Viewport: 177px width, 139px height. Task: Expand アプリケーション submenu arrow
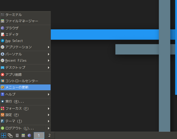[x=49, y=47]
